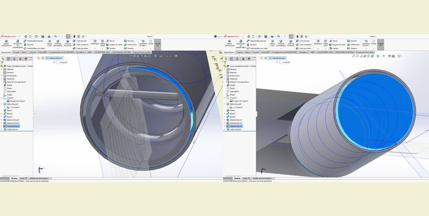Select Simetría tool in right window

point(352,48)
